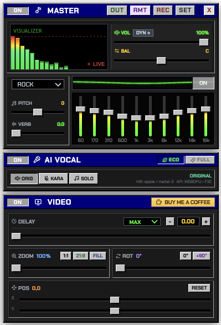Click the 1k EQ band fader
Viewport: 221px width, 325px height.
[136, 118]
